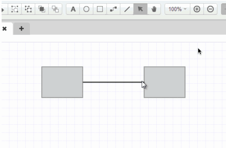This screenshot has width=226, height=148.
Task: Click the Bring to Front icon
Action: tap(42, 9)
